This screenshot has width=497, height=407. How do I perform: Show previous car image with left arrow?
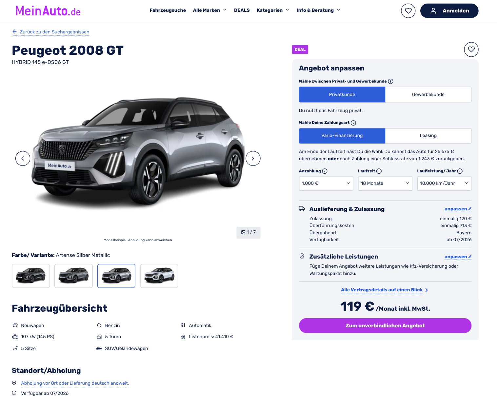(23, 159)
